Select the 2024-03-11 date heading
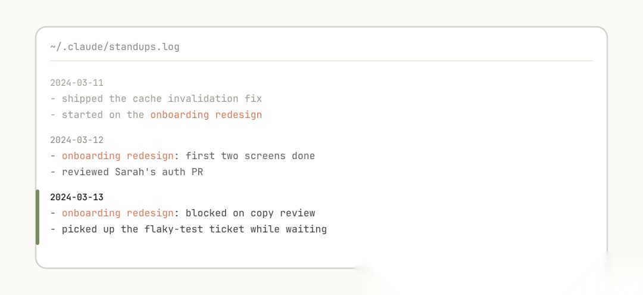Image resolution: width=643 pixels, height=295 pixels. (77, 83)
